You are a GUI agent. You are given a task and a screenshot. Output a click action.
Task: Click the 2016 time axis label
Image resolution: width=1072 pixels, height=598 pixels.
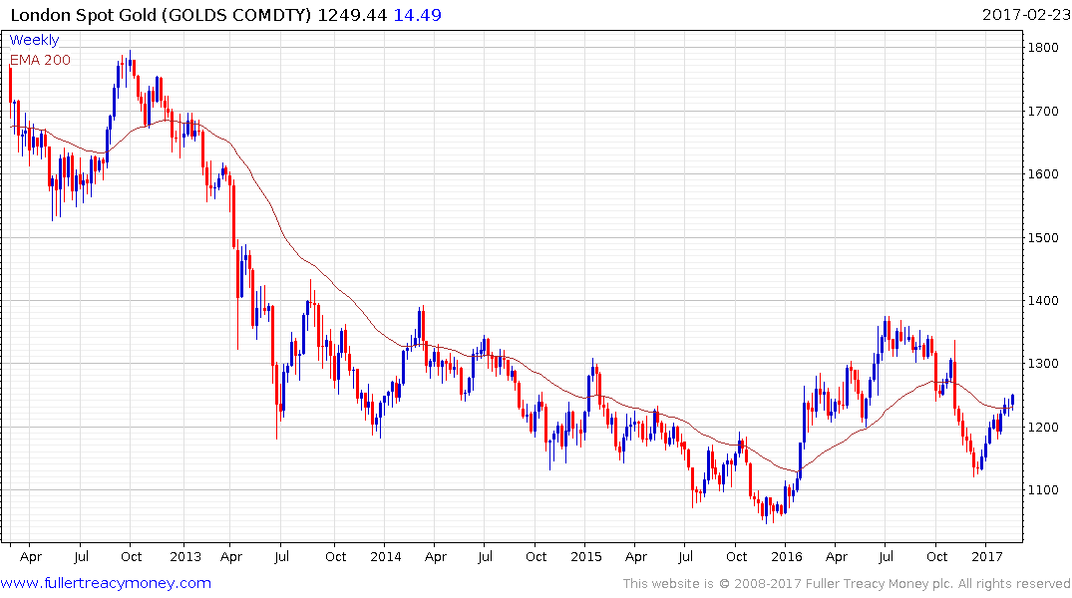[786, 556]
